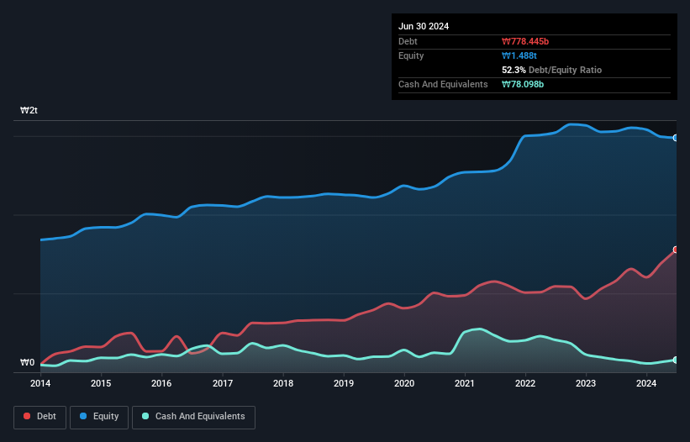Click the 2022 x-axis label
The height and width of the screenshot is (442, 690).
pos(525,383)
